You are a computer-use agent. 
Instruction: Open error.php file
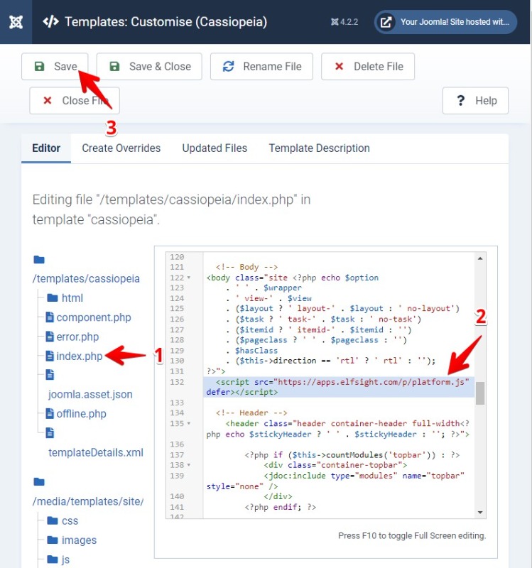pyautogui.click(x=77, y=337)
